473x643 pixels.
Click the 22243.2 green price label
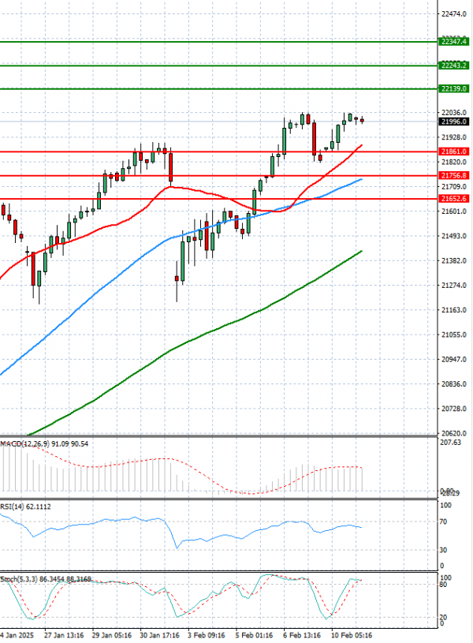[453, 65]
